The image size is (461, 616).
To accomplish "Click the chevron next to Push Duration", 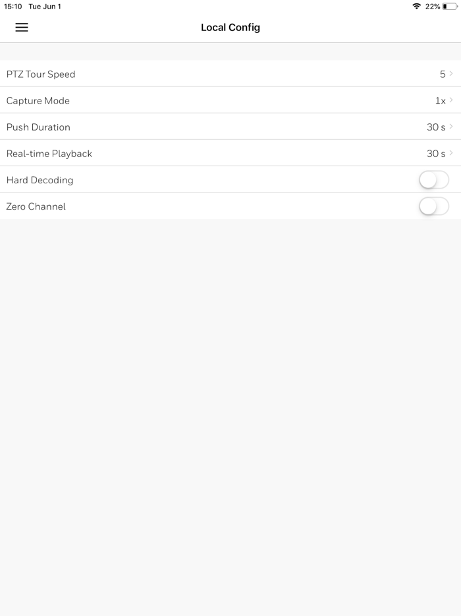I will [x=452, y=127].
